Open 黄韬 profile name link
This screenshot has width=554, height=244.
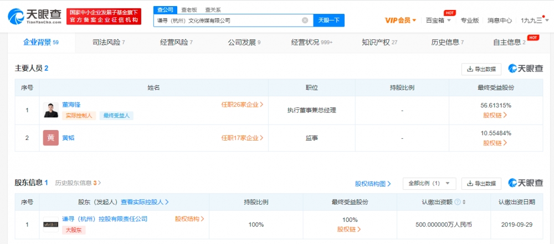(69, 138)
